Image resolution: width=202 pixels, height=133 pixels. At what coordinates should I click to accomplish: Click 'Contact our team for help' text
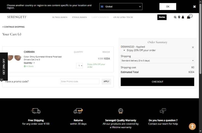163,124
